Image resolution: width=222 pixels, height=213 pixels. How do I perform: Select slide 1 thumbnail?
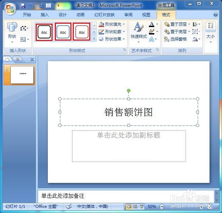click(22, 75)
